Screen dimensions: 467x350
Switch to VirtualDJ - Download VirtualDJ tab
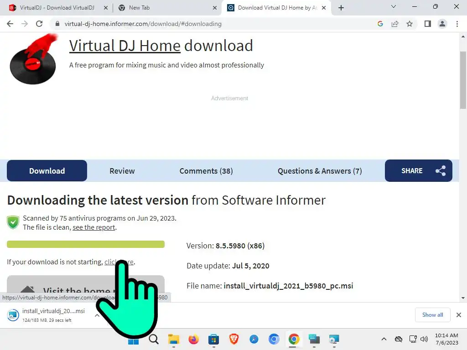click(57, 8)
